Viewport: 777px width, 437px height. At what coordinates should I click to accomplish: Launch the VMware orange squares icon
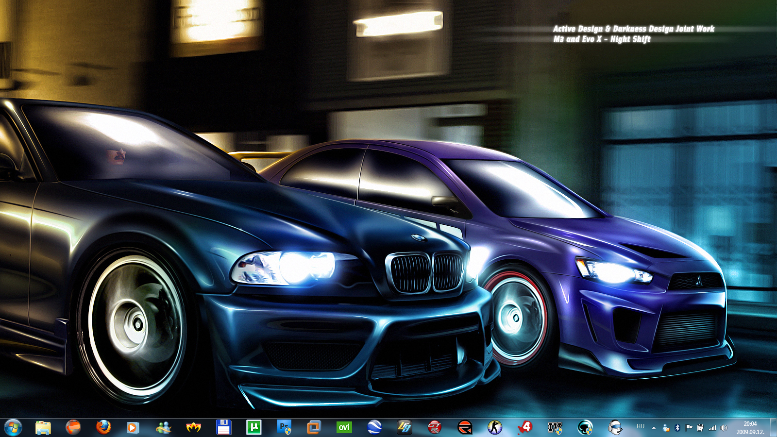coord(314,427)
